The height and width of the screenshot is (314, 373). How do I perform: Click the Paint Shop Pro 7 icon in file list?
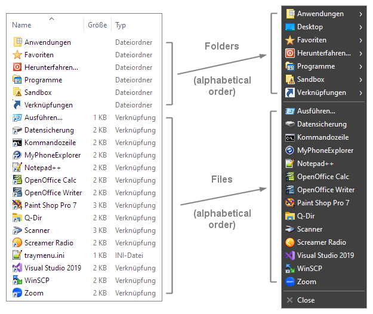(x=17, y=205)
